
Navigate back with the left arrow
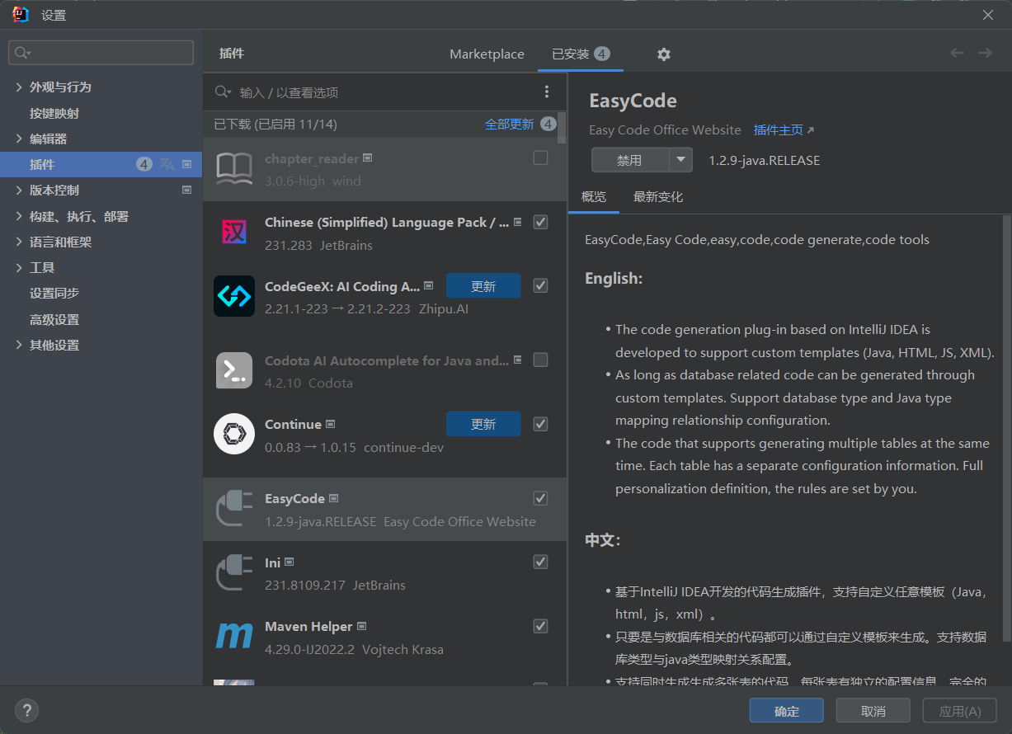tap(957, 53)
